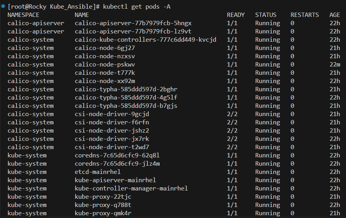Click the AGE column header

pyautogui.click(x=335, y=15)
